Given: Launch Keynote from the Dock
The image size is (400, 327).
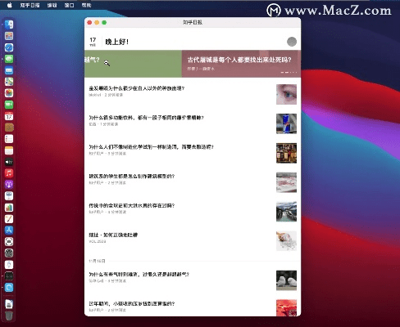Looking at the screenshot, I should coord(9,196).
